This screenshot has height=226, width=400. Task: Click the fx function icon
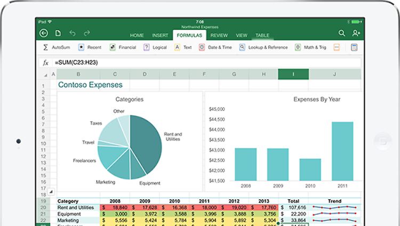(x=45, y=63)
